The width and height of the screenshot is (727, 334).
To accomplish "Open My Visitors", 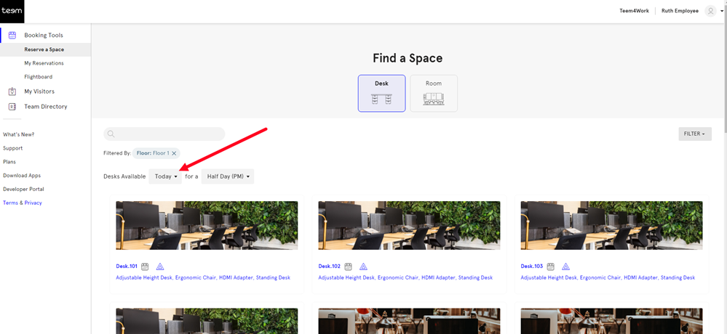I will click(x=39, y=91).
